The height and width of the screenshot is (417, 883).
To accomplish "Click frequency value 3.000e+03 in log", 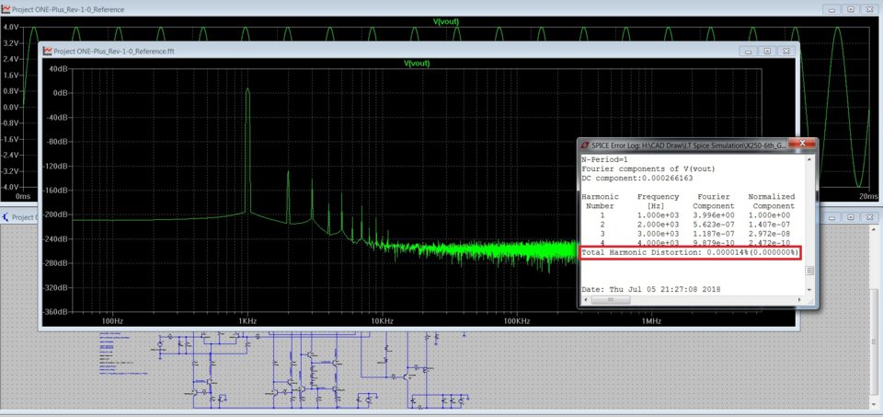I will (658, 233).
